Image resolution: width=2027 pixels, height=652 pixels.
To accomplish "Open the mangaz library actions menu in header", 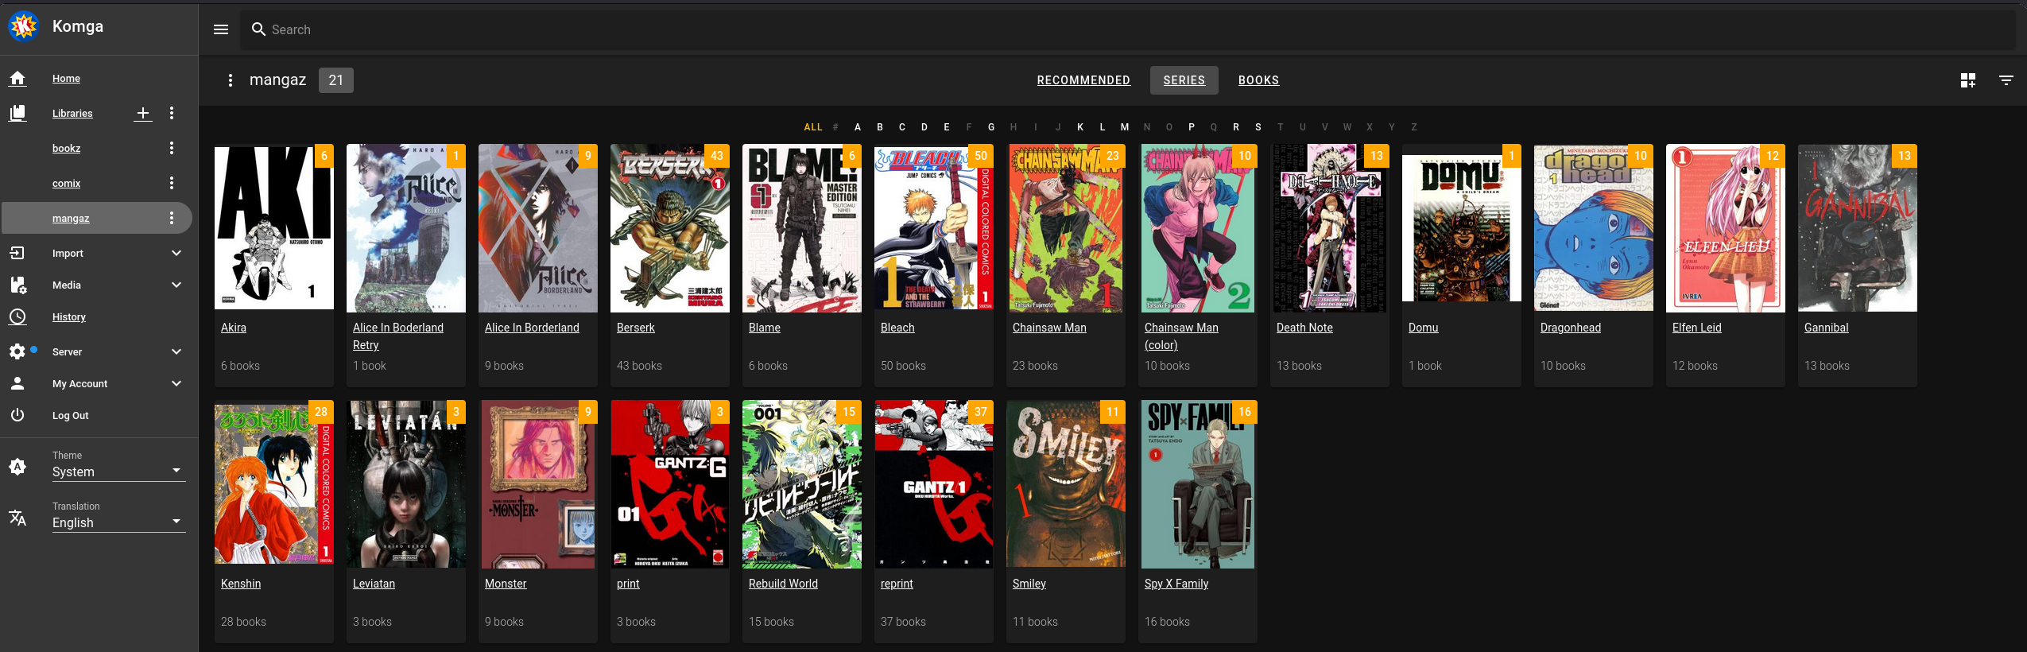I will 230,80.
